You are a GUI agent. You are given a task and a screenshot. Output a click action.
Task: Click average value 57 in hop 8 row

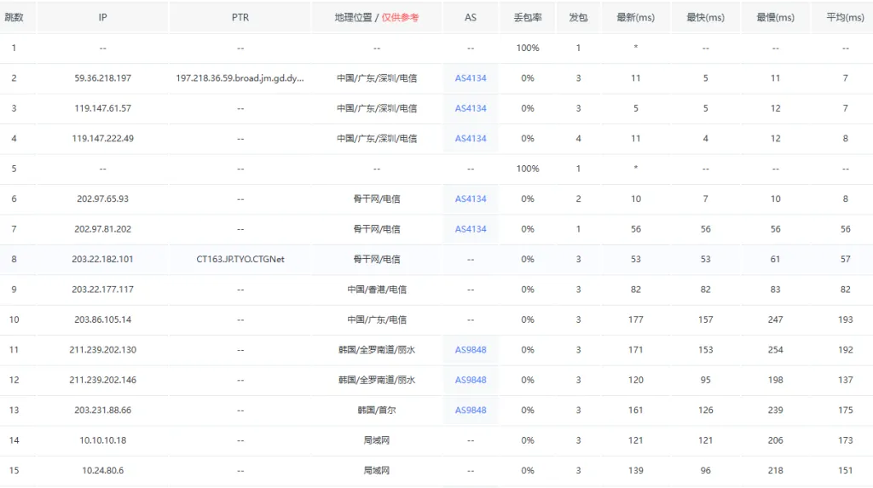coord(845,259)
